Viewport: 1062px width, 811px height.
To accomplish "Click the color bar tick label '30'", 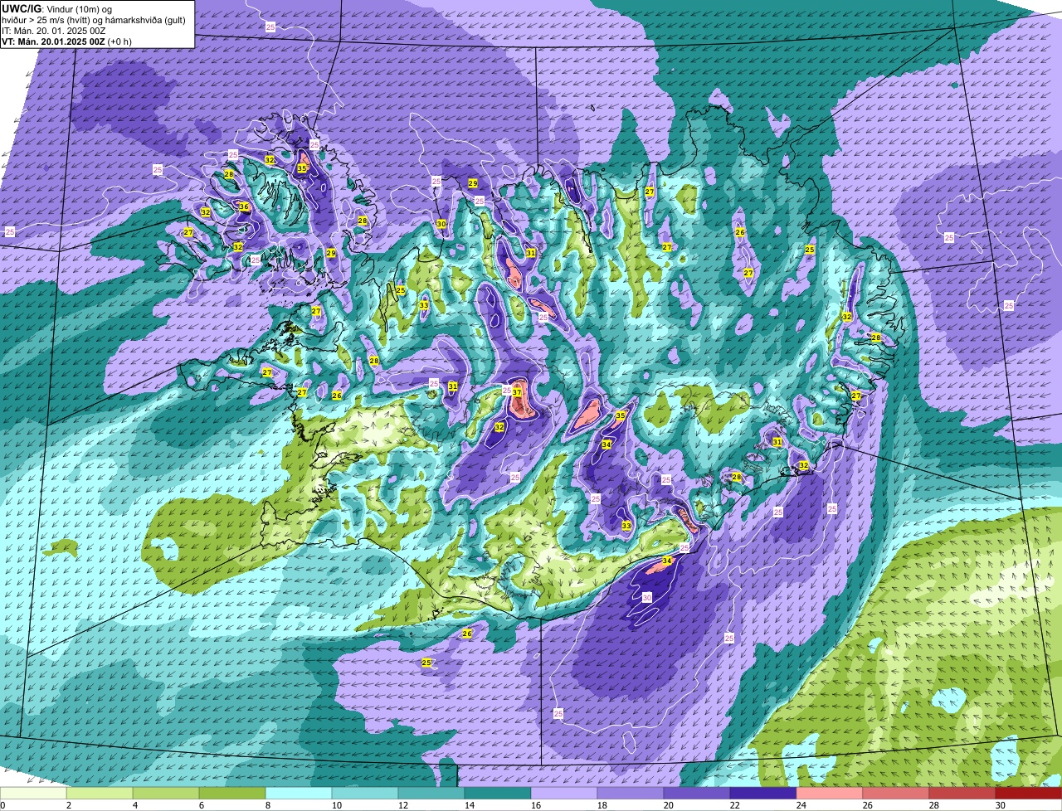I will coord(1000,805).
